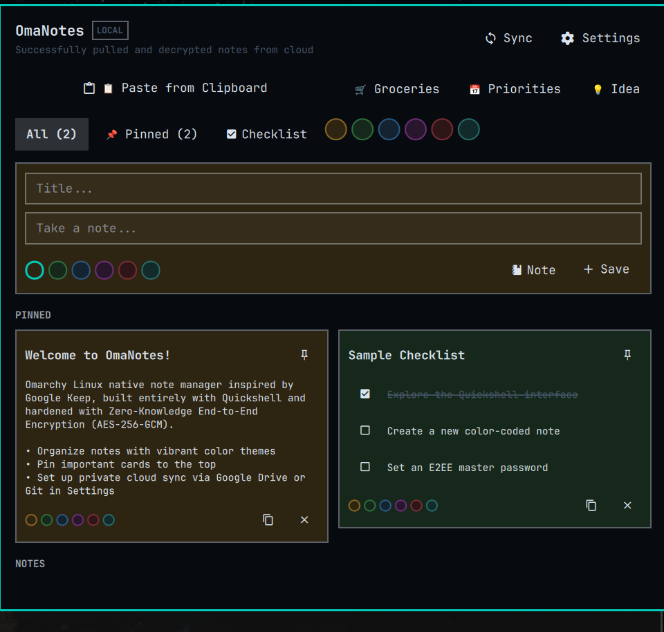The height and width of the screenshot is (632, 664).
Task: Select the highlighted first color in new note editor
Action: click(x=35, y=270)
